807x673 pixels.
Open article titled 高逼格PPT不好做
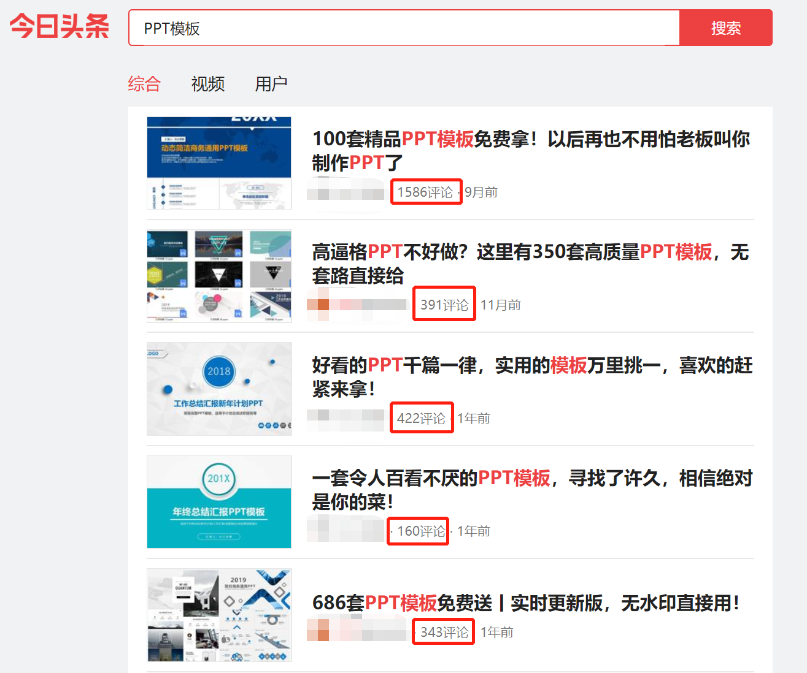[x=531, y=264]
